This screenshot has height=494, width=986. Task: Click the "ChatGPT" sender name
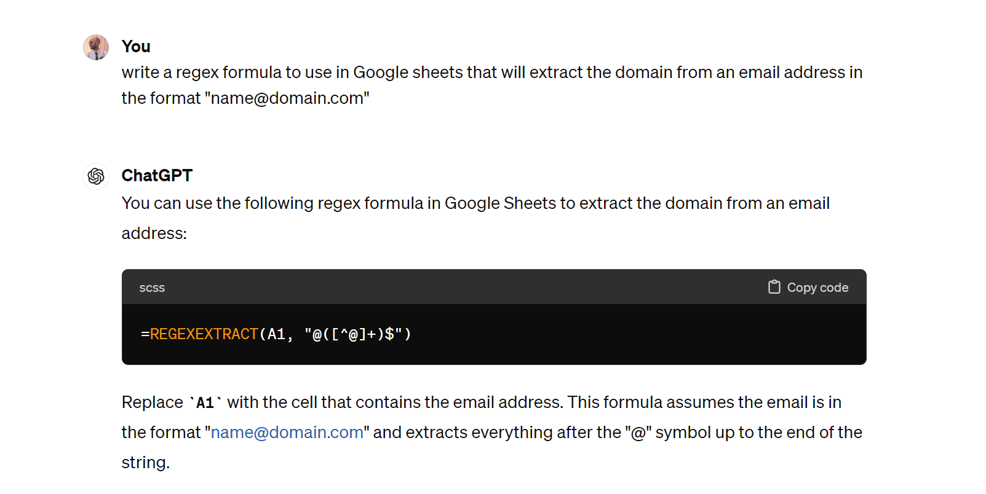(x=157, y=176)
